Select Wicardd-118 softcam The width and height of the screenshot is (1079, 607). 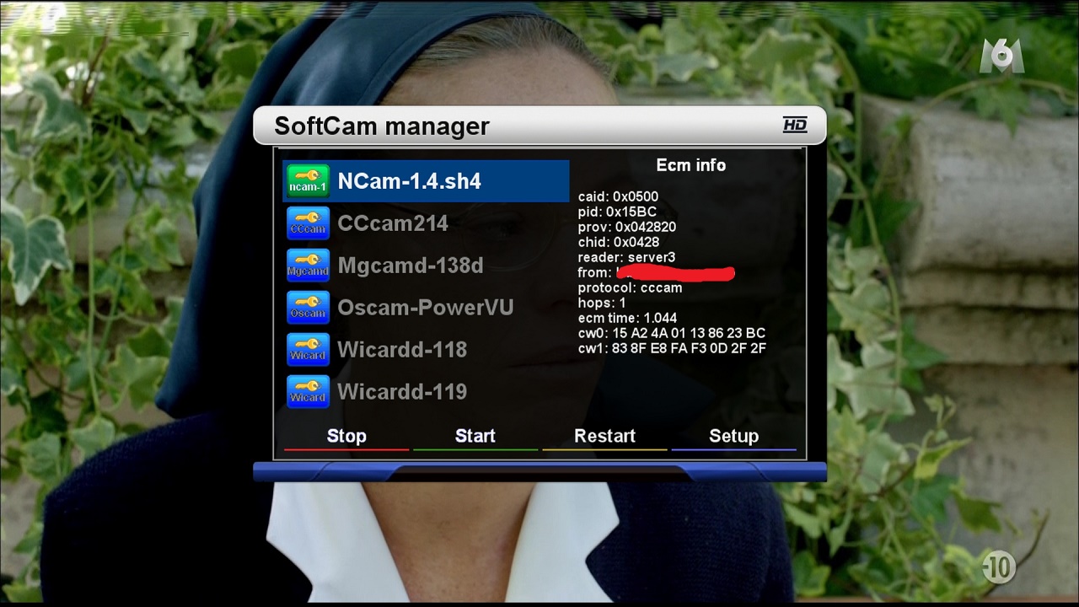coord(426,350)
